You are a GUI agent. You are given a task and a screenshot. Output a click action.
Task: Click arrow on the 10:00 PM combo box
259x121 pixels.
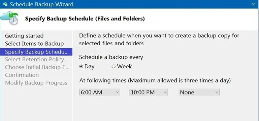click(x=165, y=92)
